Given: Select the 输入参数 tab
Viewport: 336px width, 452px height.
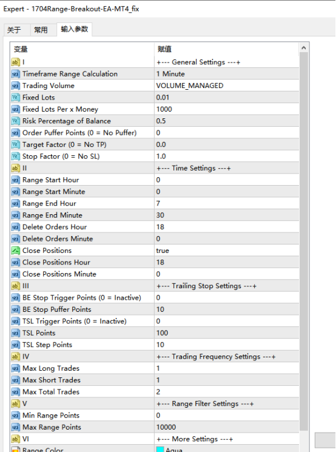Looking at the screenshot, I should [x=75, y=29].
